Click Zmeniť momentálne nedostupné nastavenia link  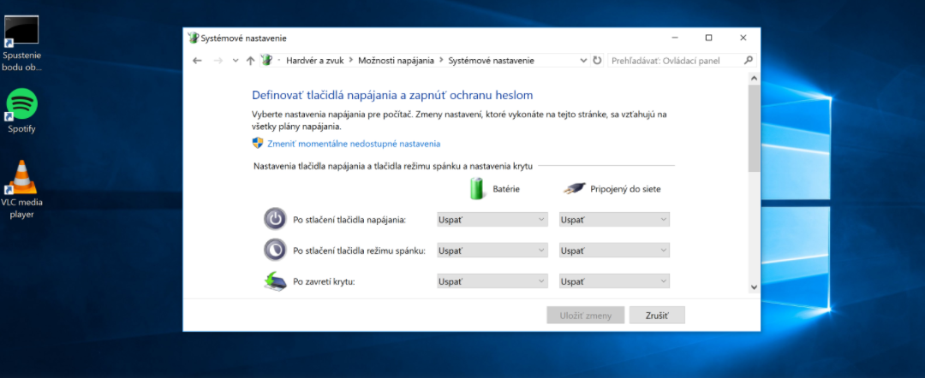[x=354, y=144]
